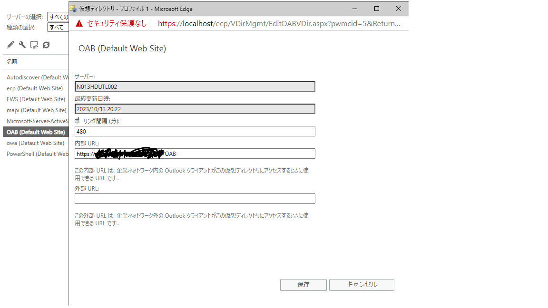Image resolution: width=548 pixels, height=308 pixels.
Task: Click the OAB (Default Web Site) heading
Action: pyautogui.click(x=122, y=48)
